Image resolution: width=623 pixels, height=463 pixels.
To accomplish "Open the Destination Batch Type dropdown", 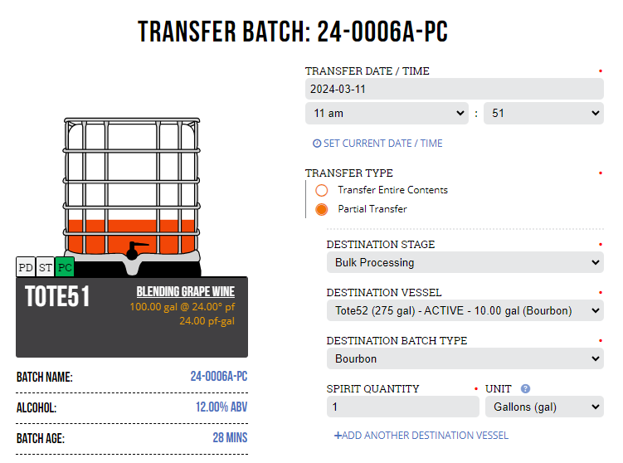I will [x=465, y=358].
